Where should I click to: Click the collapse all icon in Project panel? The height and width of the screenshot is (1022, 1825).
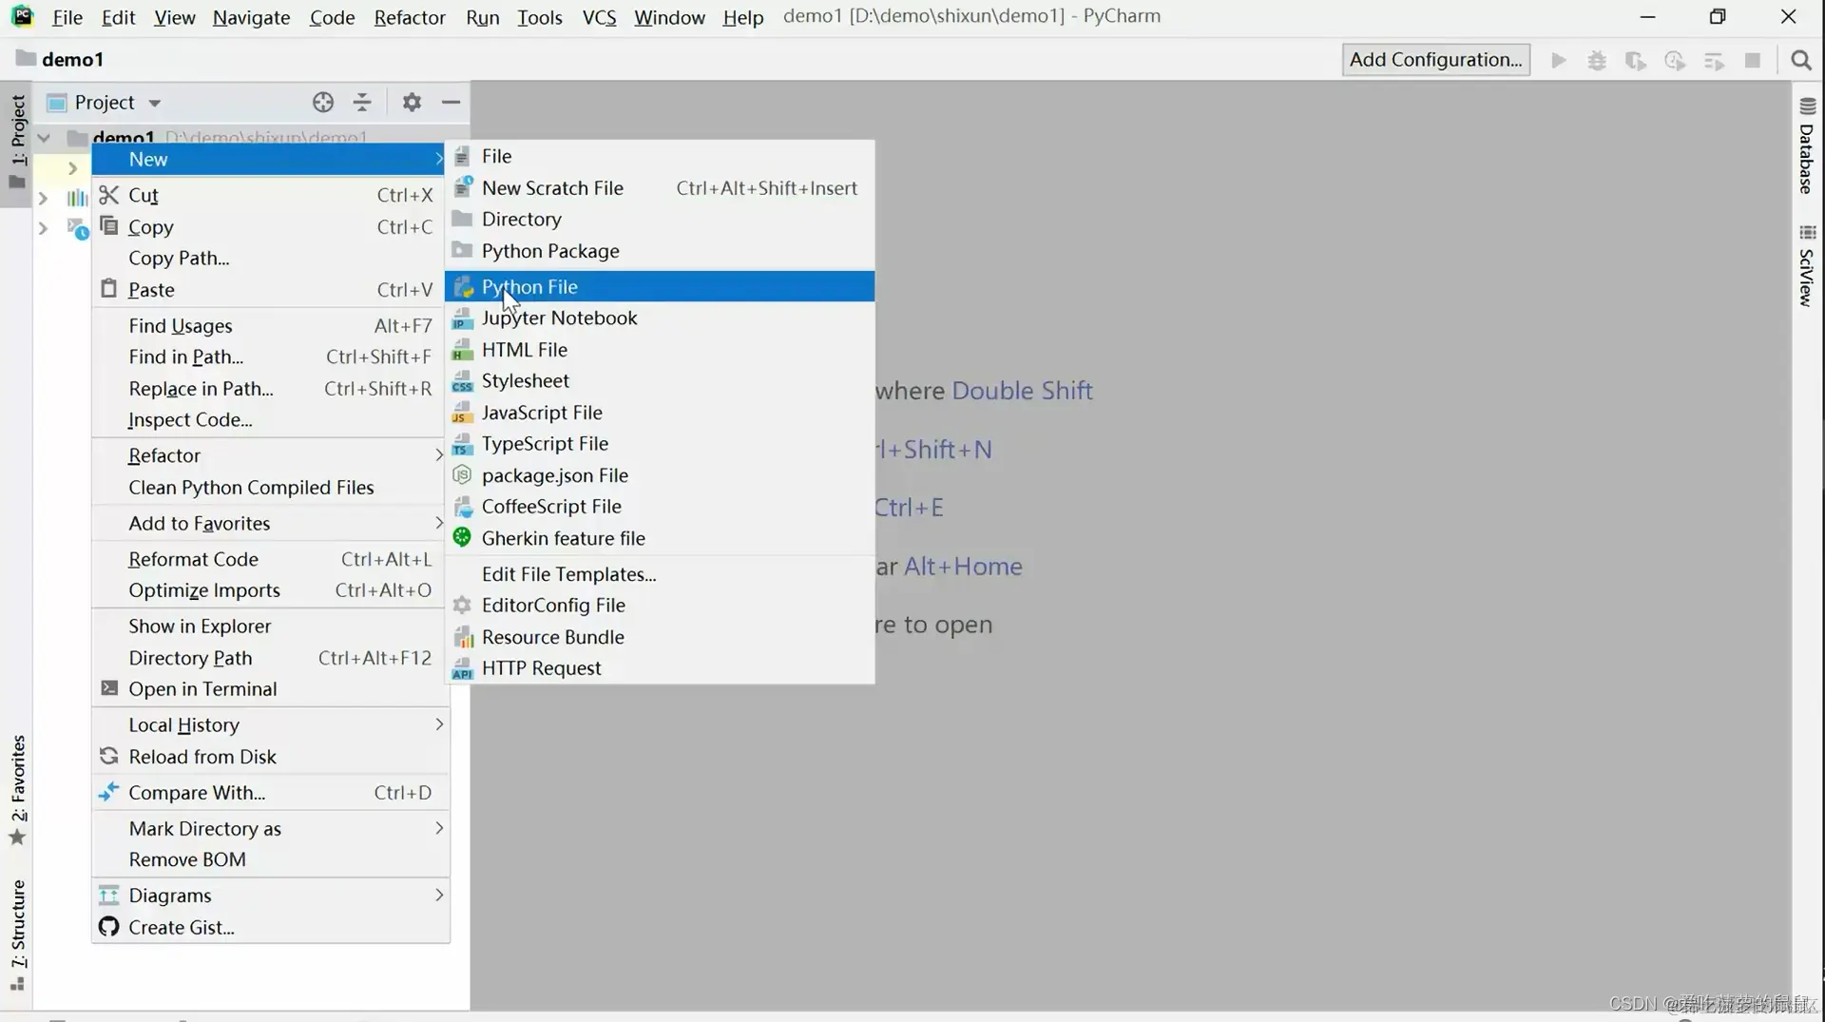pyautogui.click(x=362, y=102)
